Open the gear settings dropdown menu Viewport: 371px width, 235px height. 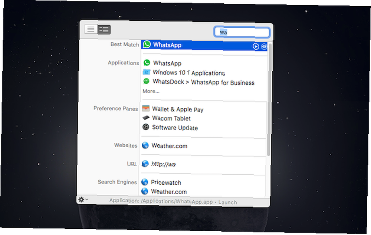coord(83,199)
